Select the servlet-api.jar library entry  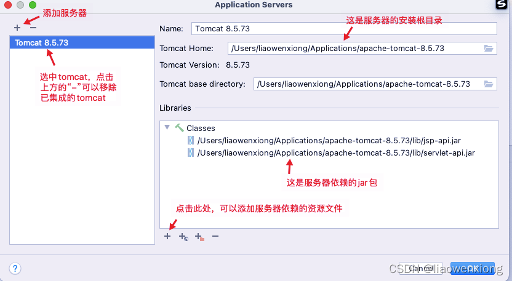pyautogui.click(x=336, y=152)
